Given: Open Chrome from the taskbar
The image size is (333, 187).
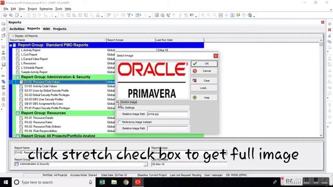Looking at the screenshot, I should pos(126,182).
